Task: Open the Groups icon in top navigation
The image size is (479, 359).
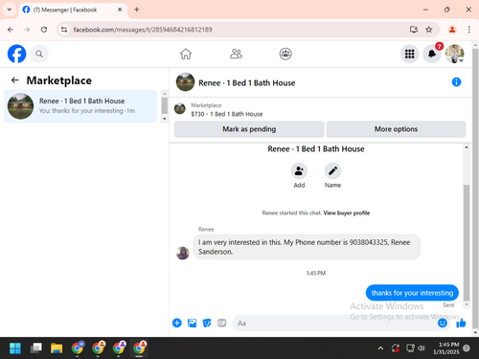Action: tap(285, 54)
